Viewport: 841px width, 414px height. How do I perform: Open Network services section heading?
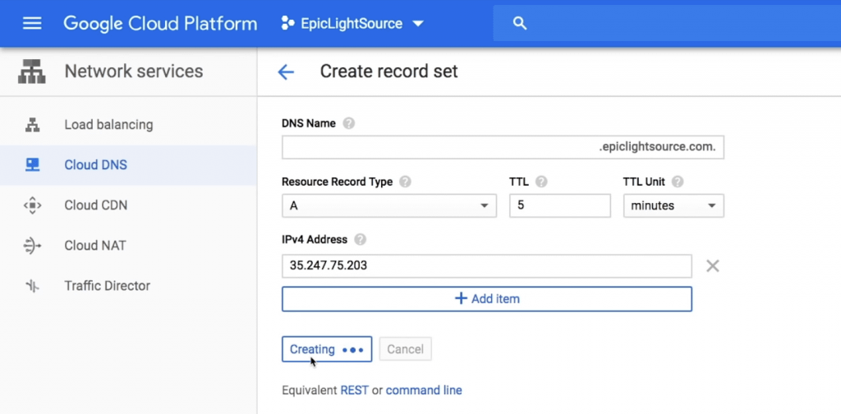(134, 71)
